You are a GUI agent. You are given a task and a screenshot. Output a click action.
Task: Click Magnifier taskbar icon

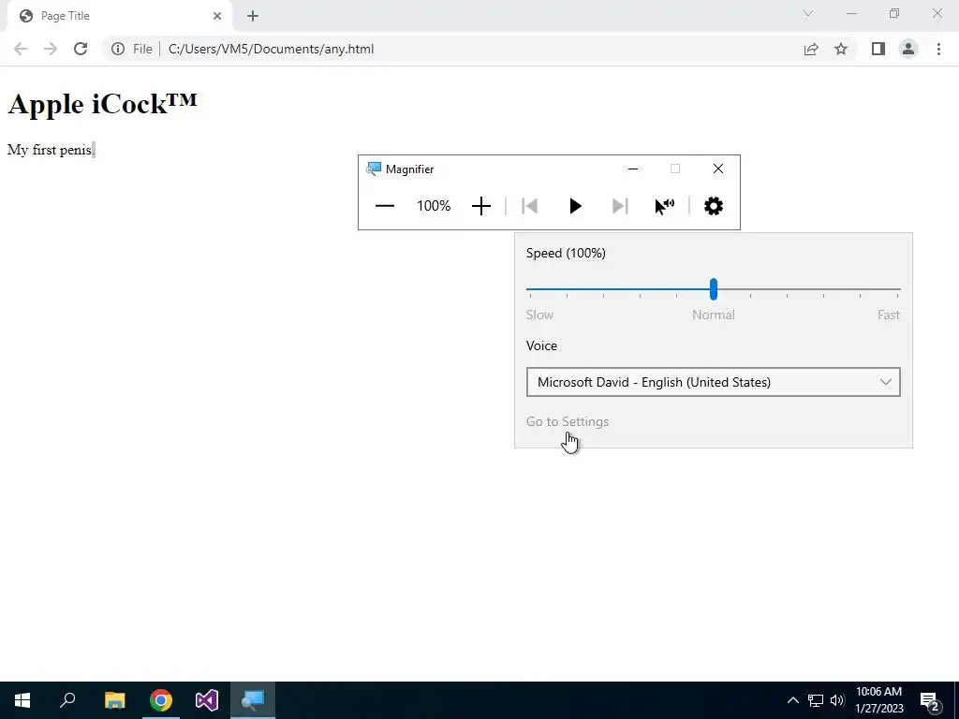[253, 700]
